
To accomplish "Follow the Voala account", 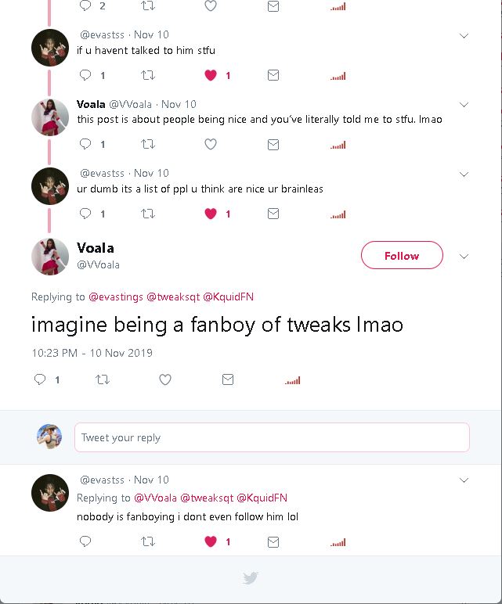I will coord(402,256).
